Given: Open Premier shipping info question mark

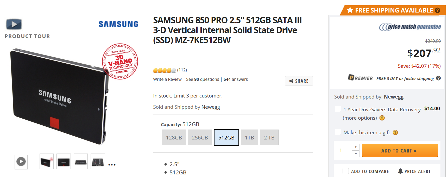Looking at the screenshot, I should 438,78.
